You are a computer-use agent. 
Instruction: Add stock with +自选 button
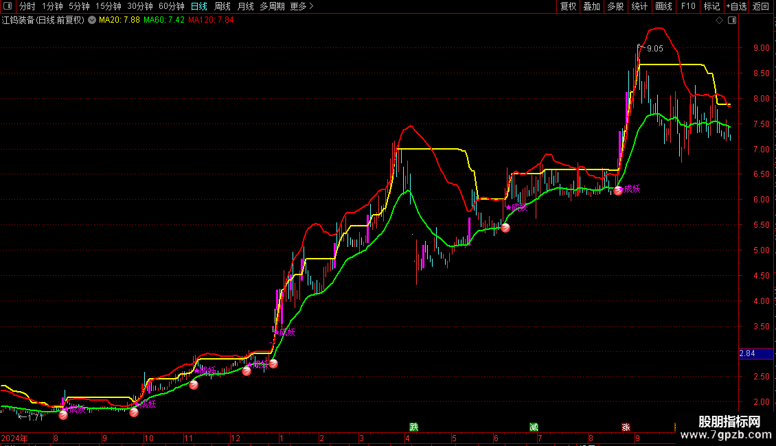point(736,6)
